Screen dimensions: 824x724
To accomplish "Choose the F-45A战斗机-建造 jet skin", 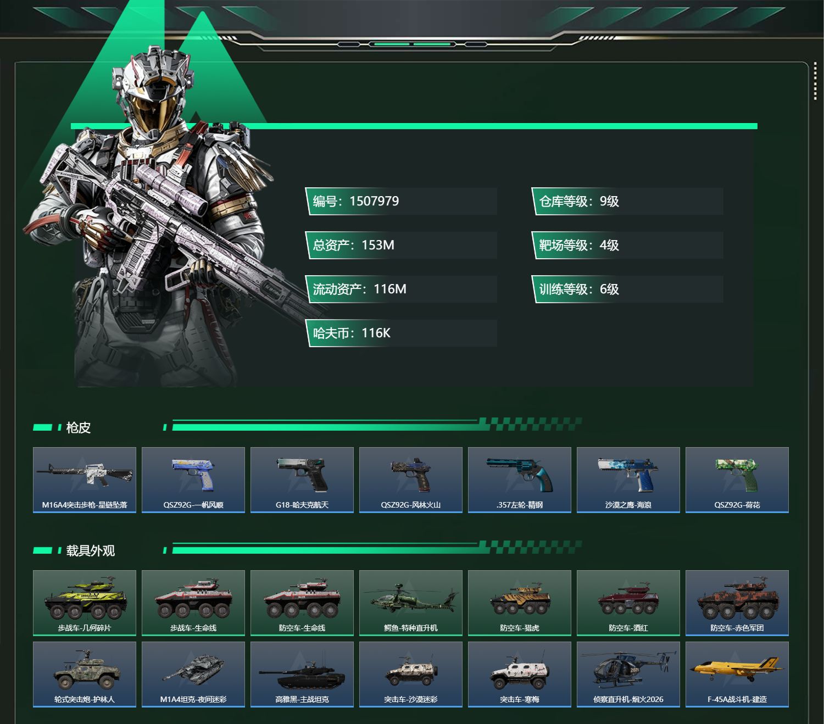I will [x=737, y=675].
